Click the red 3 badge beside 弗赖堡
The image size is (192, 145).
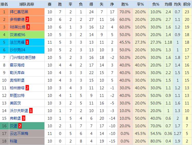[23, 118]
